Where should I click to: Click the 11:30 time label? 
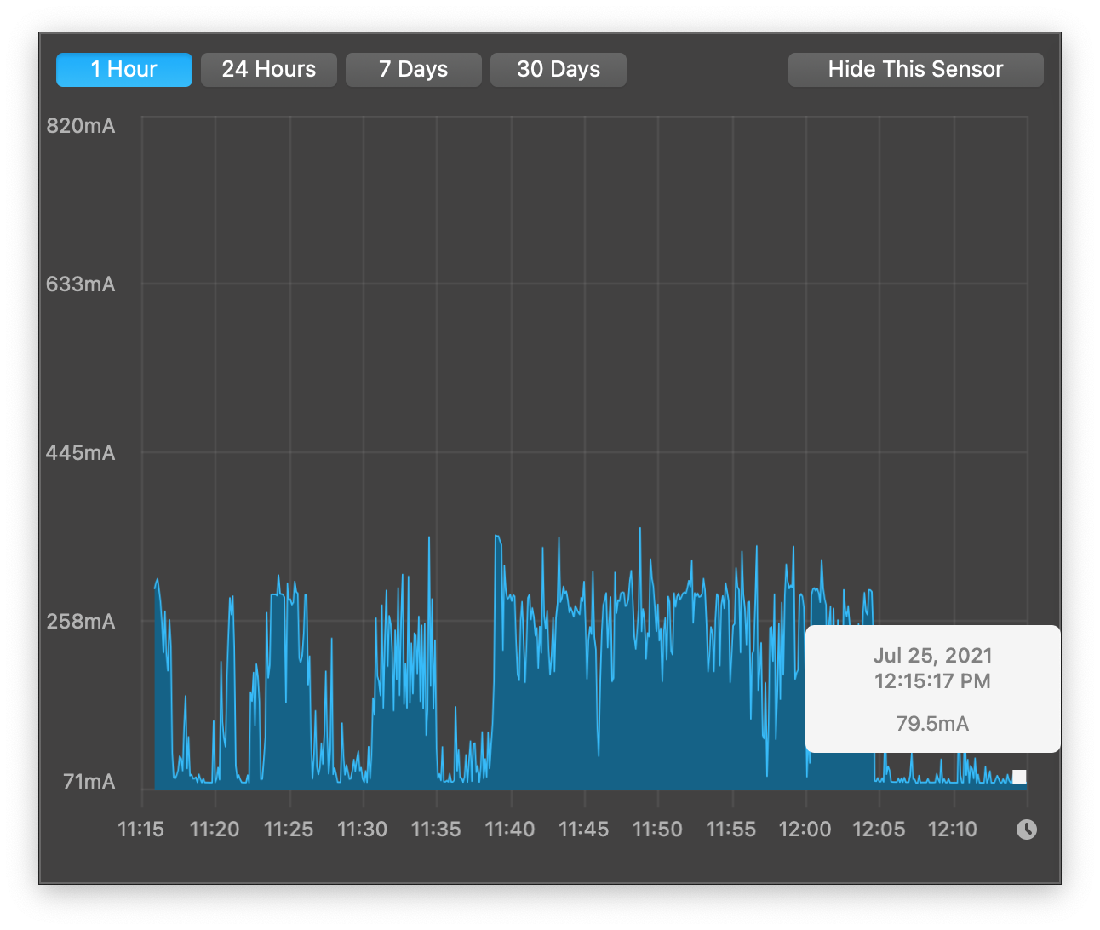[x=363, y=830]
